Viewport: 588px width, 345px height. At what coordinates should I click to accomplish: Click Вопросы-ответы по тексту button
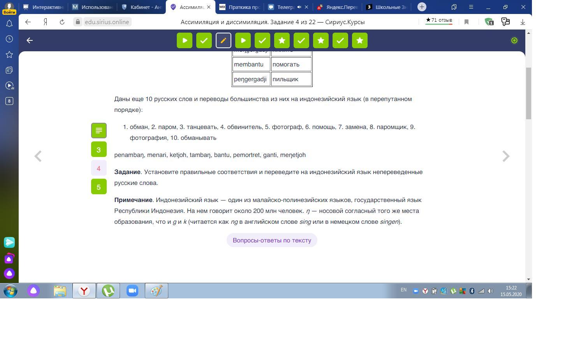(x=272, y=240)
